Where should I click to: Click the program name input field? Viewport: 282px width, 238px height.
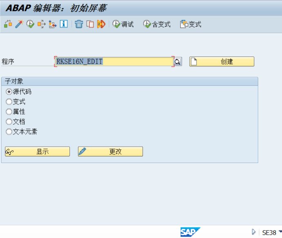pos(114,61)
